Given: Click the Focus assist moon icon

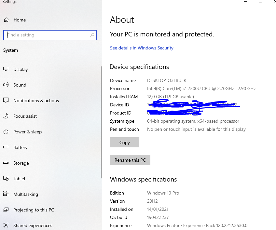Looking at the screenshot, I should [x=6, y=116].
